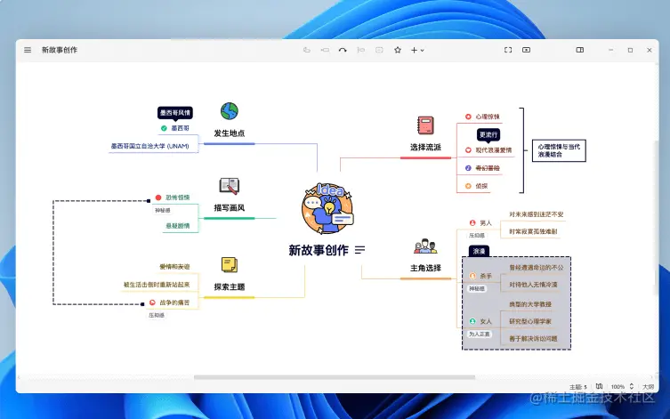
Task: Toggle the format side panel icon
Action: coord(580,50)
